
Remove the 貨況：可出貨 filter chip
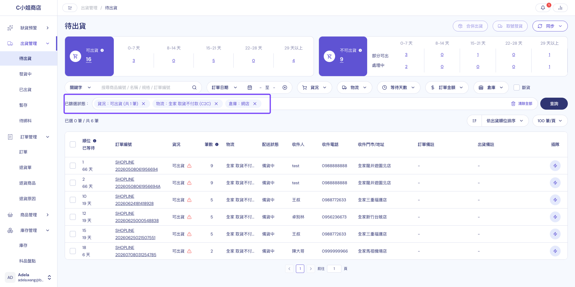pos(143,104)
